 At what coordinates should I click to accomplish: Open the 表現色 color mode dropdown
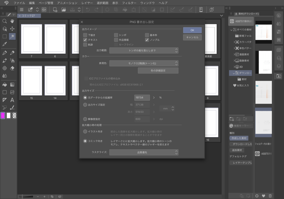[x=144, y=63]
